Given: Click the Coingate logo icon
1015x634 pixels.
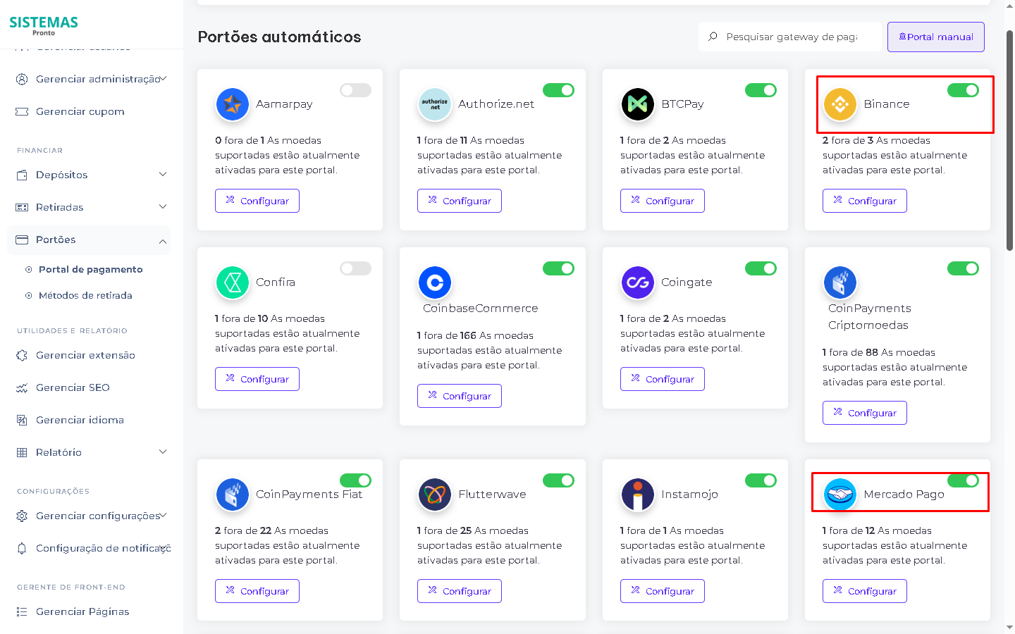Looking at the screenshot, I should tap(638, 282).
